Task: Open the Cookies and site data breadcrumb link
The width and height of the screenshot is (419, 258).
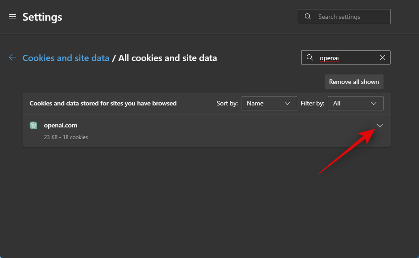Action: (66, 58)
